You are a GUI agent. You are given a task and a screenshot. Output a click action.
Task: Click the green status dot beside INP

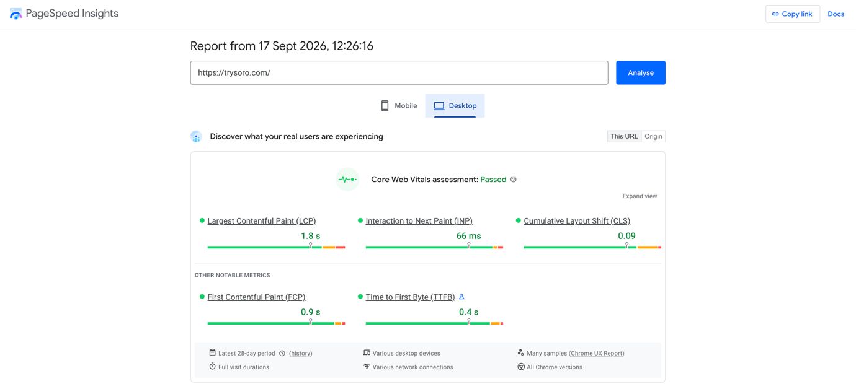point(360,220)
